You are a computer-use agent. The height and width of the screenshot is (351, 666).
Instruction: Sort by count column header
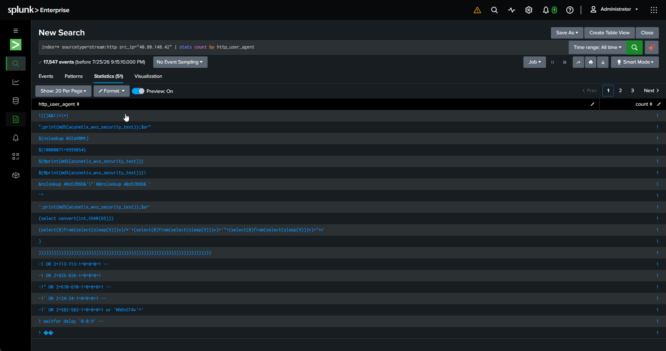click(644, 104)
